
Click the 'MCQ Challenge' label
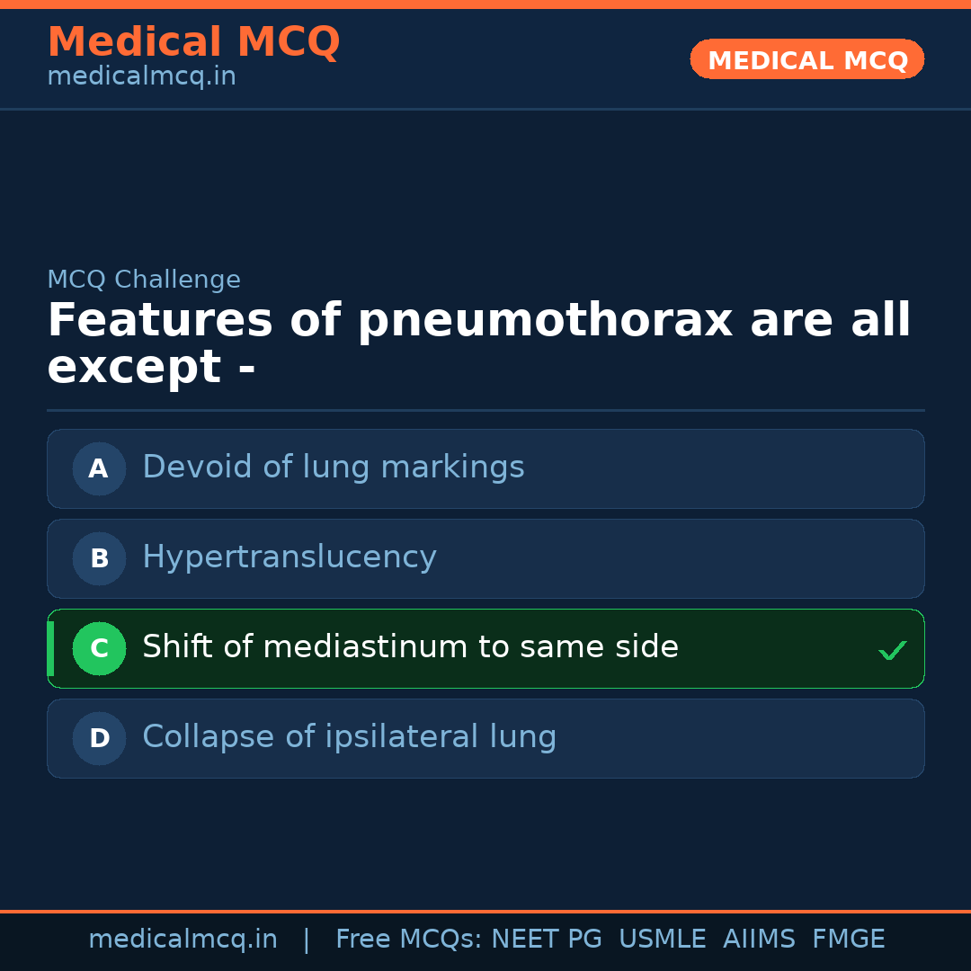tap(144, 280)
